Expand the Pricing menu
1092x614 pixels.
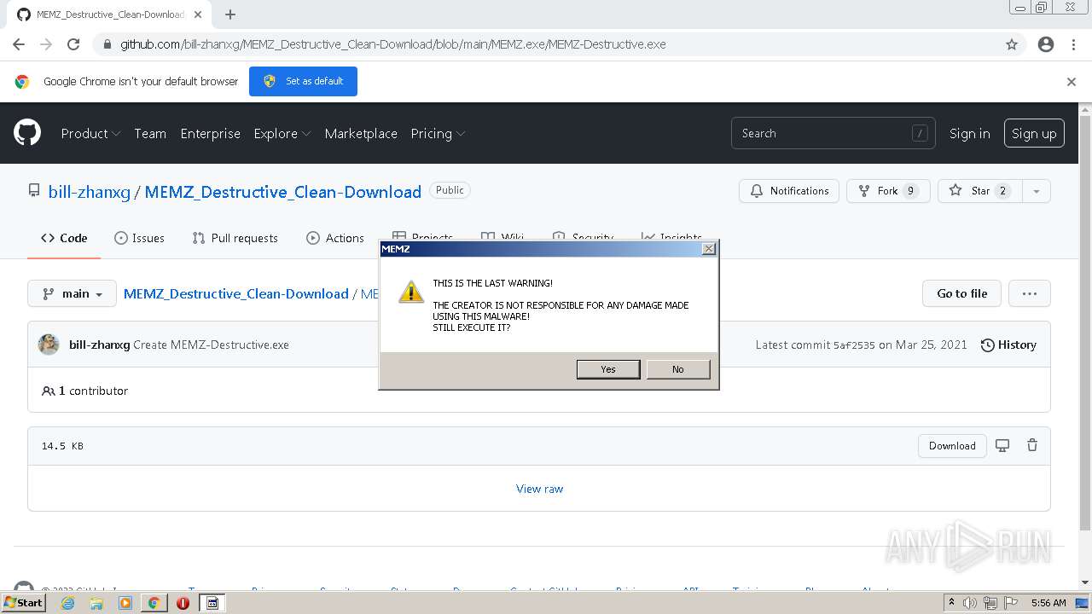coord(438,134)
